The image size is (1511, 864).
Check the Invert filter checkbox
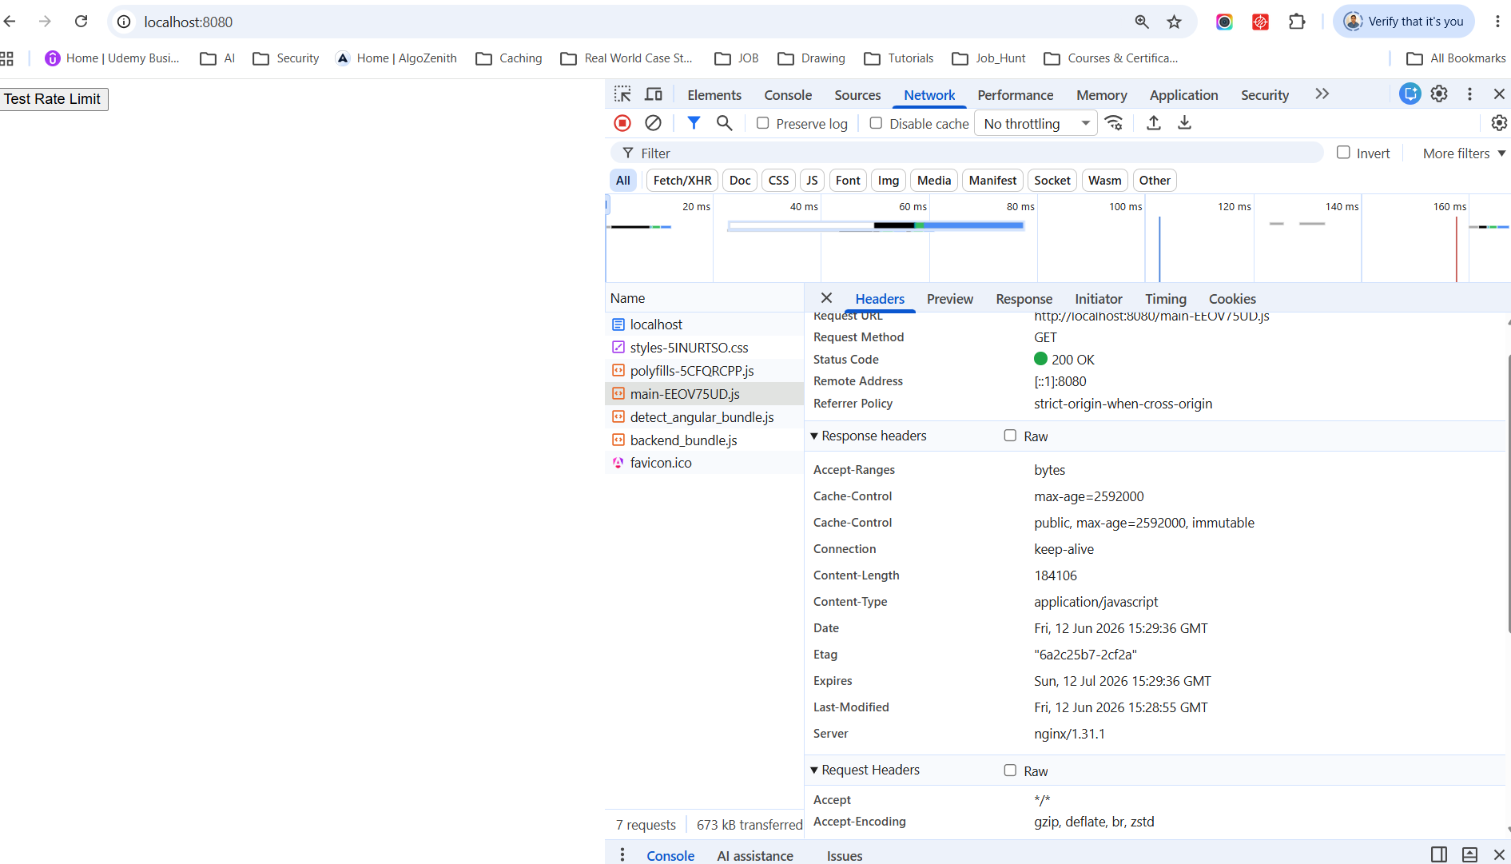point(1343,153)
